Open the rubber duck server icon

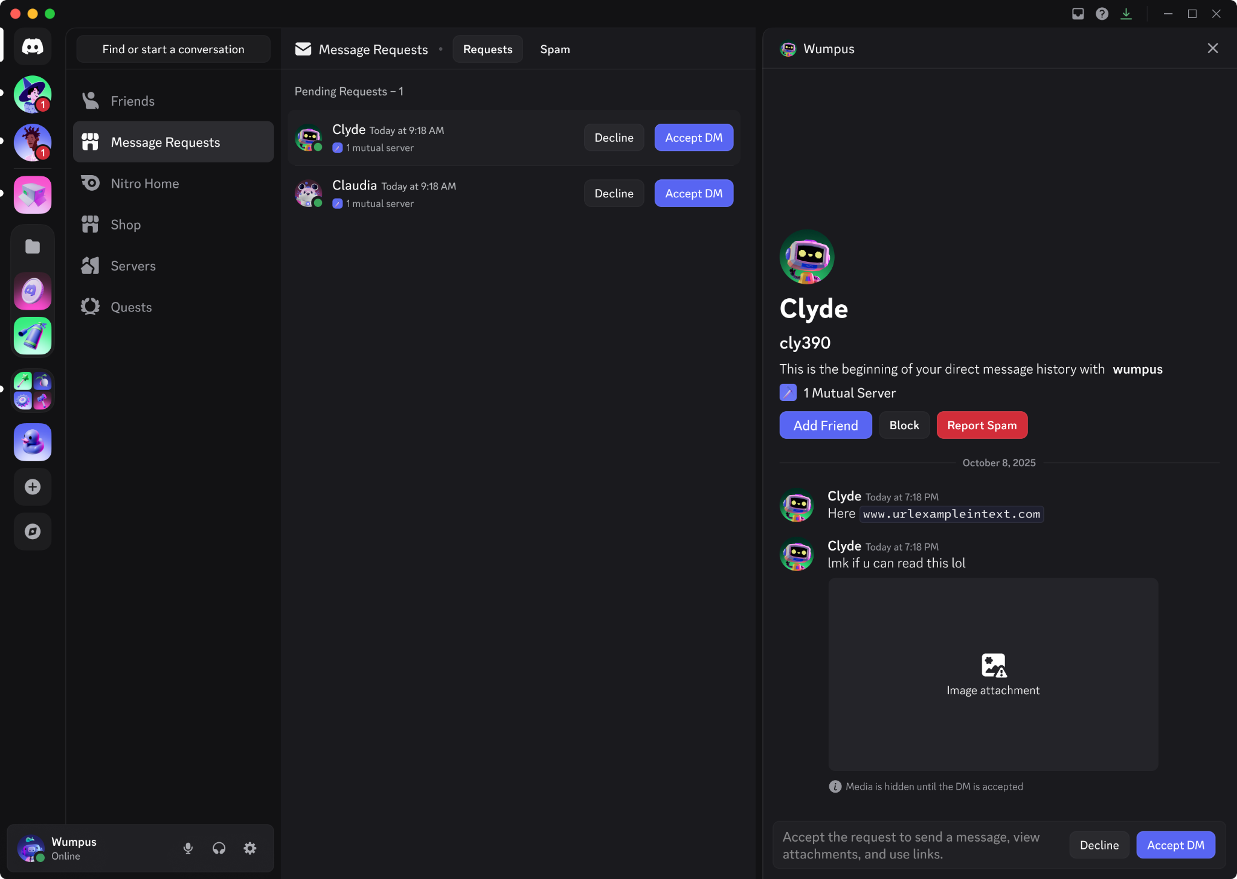(x=33, y=443)
